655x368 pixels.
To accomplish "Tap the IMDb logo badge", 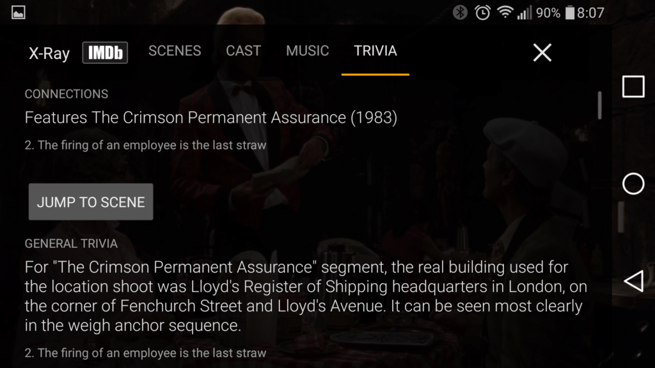I will click(105, 52).
